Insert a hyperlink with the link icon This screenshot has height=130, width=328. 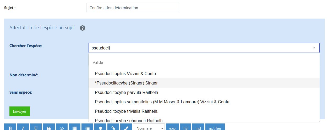(x=113, y=128)
